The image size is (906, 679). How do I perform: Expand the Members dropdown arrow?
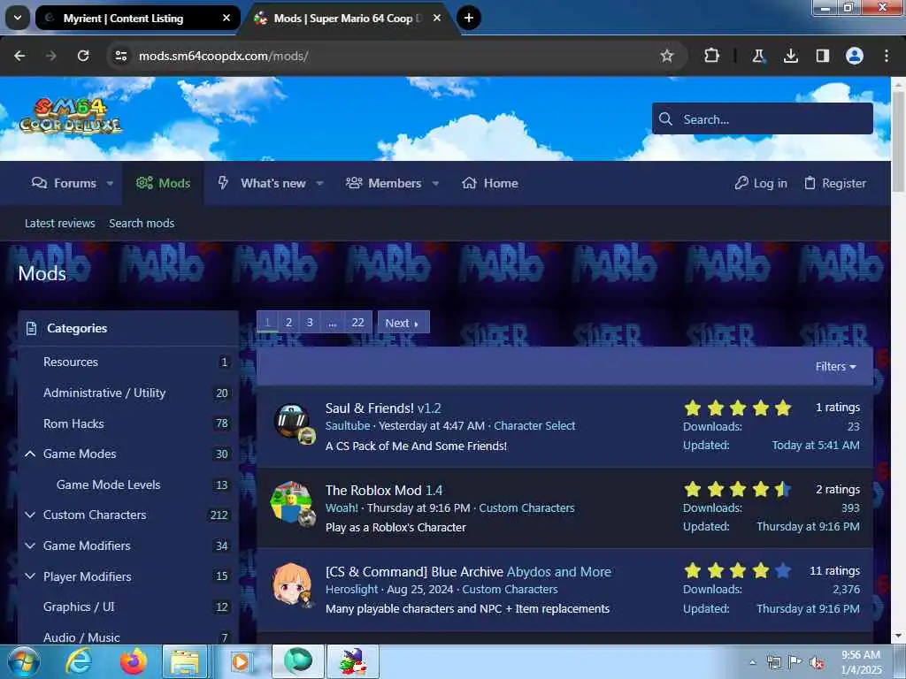coord(435,184)
